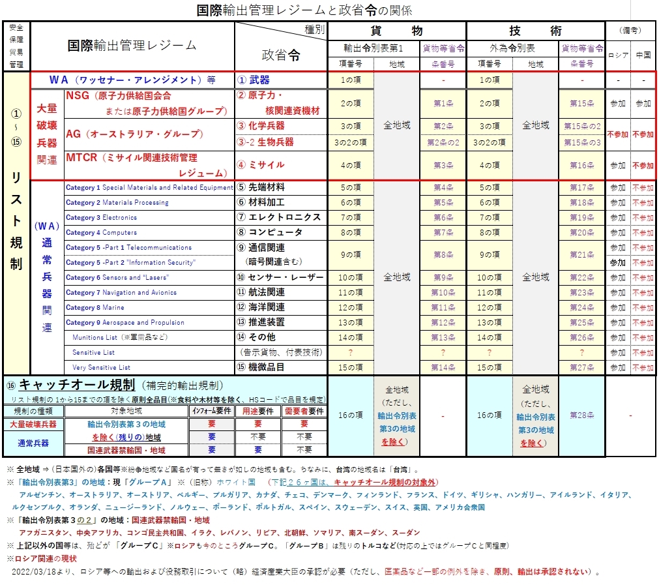Select the WA（ワッセナー・アレンジメント）等 cell
This screenshot has height=585, width=659.
[x=132, y=80]
